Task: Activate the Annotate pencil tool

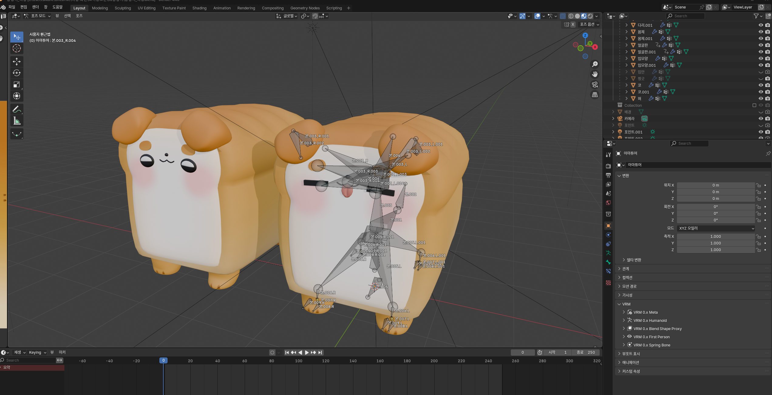Action: click(17, 109)
